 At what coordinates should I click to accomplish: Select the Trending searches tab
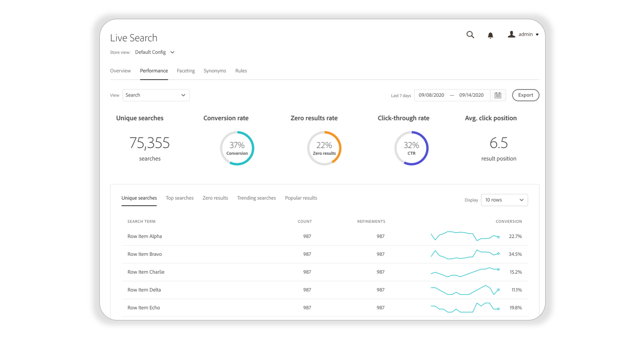pos(256,198)
